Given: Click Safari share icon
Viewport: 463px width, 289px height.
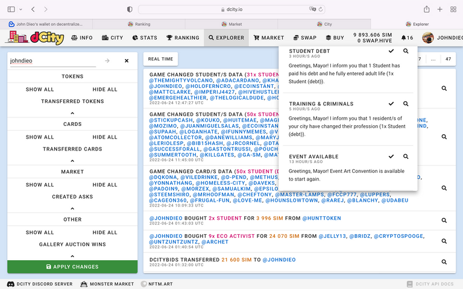Looking at the screenshot, I should tap(427, 10).
